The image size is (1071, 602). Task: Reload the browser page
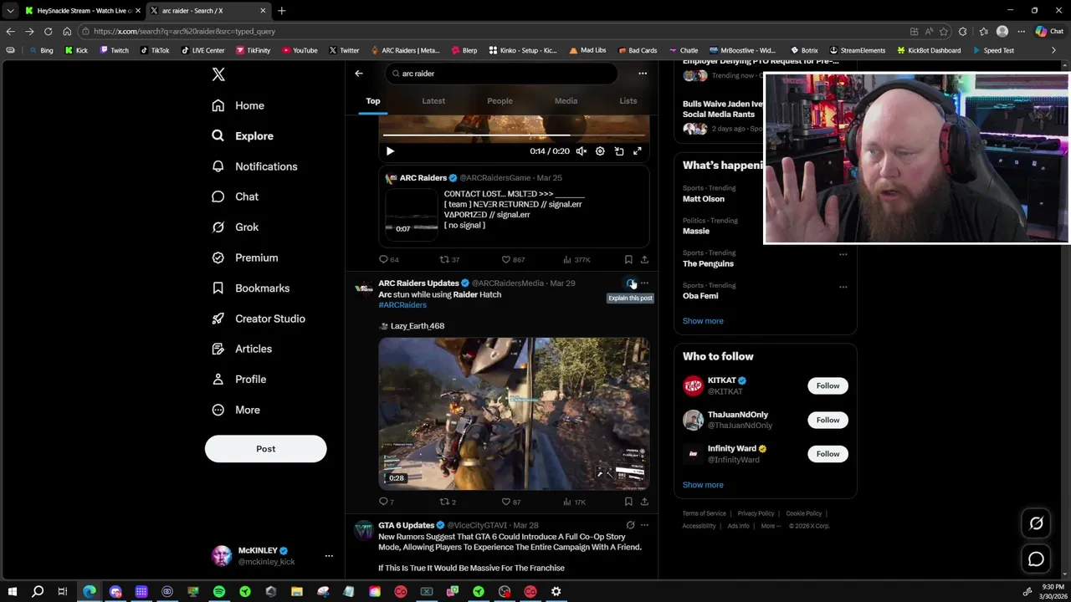pos(48,32)
